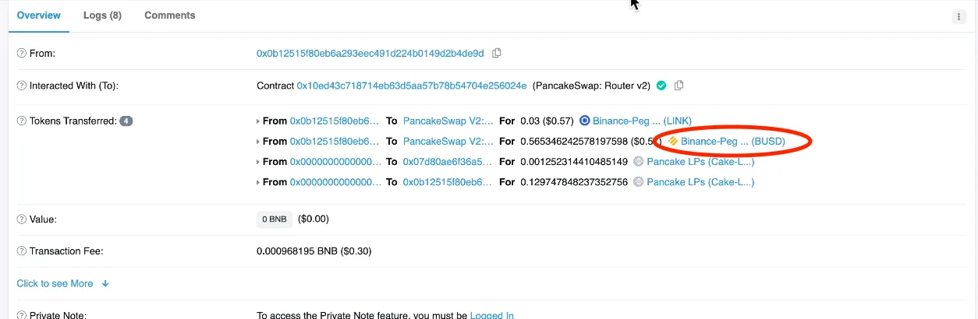This screenshot has height=319, width=978.
Task: Expand the LINK token transfer row arrow
Action: 258,121
